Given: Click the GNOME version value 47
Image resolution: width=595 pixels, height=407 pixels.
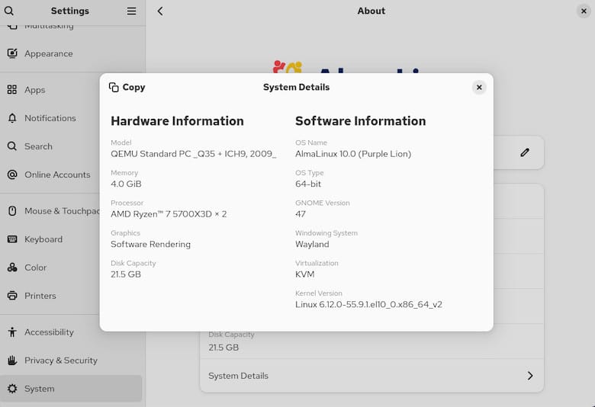Looking at the screenshot, I should [x=301, y=214].
